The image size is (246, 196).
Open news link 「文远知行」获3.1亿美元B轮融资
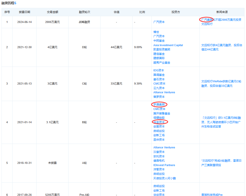point(221,122)
